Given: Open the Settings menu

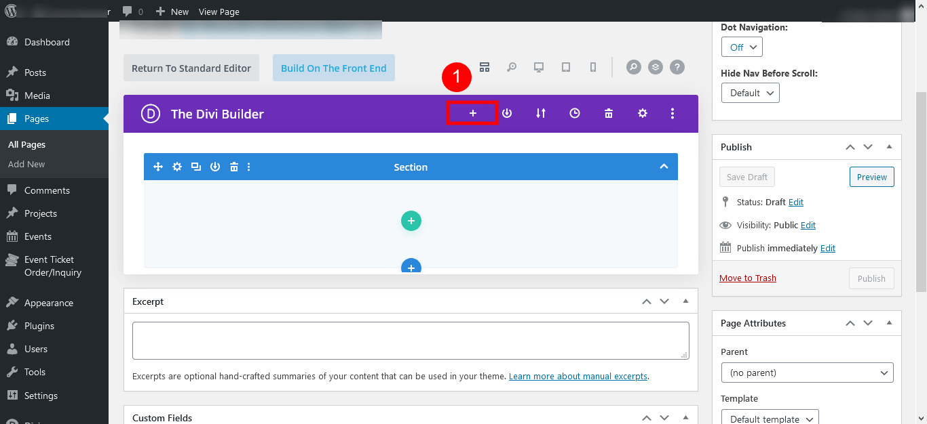Looking at the screenshot, I should (x=54, y=396).
